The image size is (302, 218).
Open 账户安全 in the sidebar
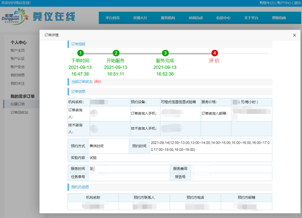tap(18, 67)
